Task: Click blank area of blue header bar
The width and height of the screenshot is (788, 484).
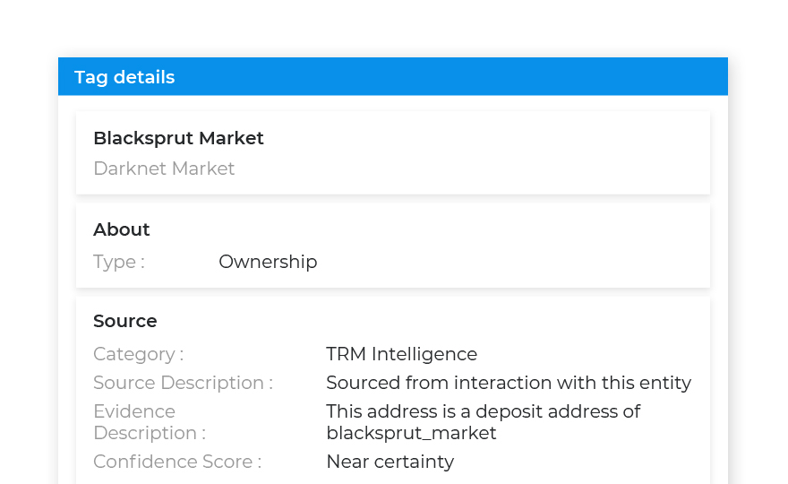Action: [x=452, y=76]
